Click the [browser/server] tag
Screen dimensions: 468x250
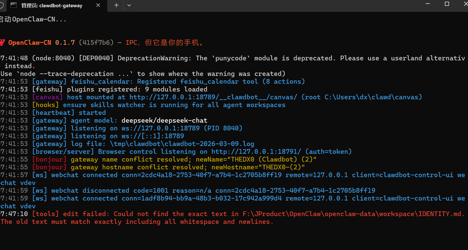[x=63, y=152]
